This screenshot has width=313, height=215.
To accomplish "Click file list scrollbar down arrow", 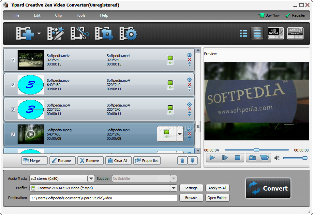I will pos(198,150).
